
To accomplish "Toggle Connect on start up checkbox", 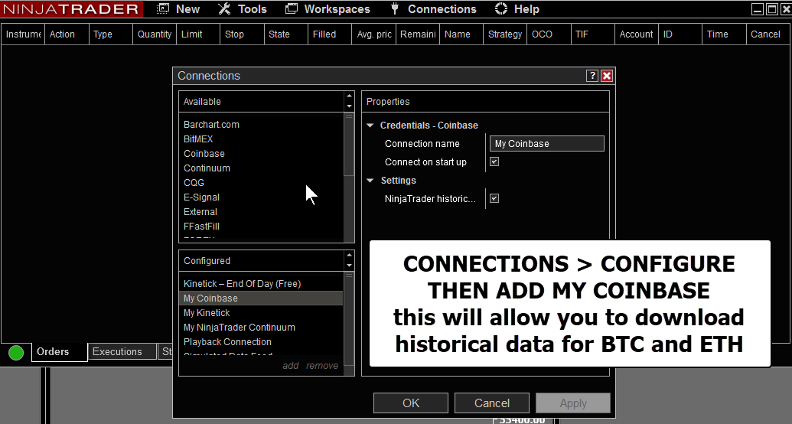I will tap(494, 161).
